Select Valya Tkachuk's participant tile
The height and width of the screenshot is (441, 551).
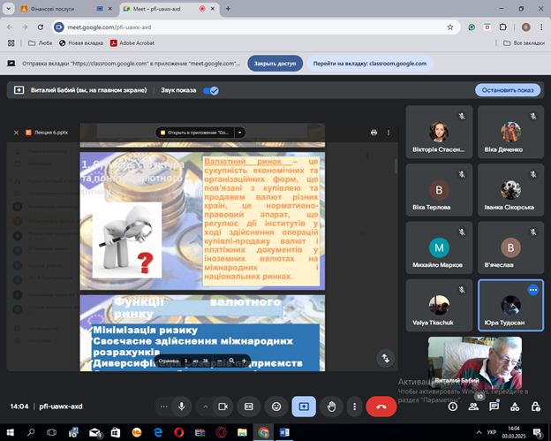pyautogui.click(x=439, y=304)
